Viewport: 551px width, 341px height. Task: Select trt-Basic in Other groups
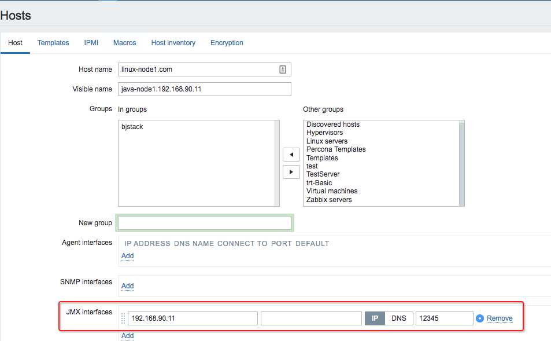coord(319,183)
